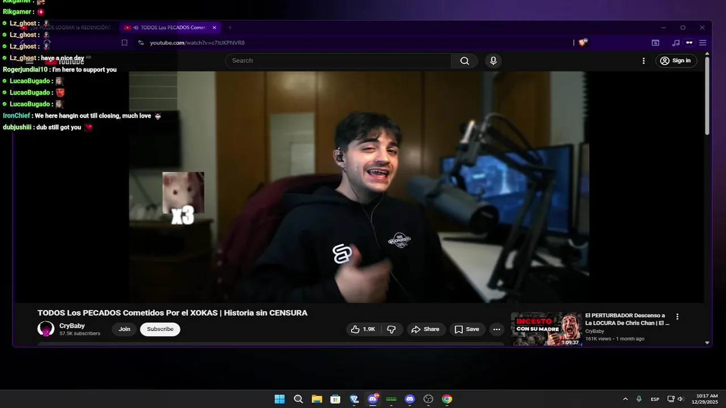Open the CryBaby channel avatar
726x408 pixels.
point(46,329)
